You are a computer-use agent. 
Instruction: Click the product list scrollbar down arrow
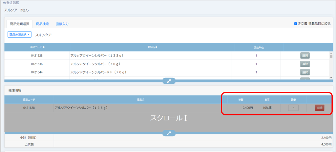331,77
